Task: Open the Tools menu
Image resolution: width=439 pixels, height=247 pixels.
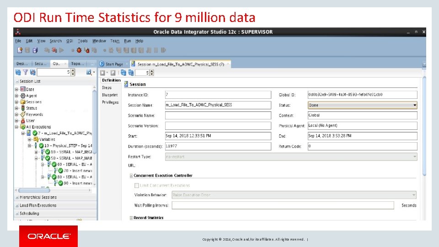Action: (83, 41)
